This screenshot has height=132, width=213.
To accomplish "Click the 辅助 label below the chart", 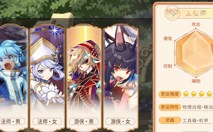I will click(x=196, y=81).
